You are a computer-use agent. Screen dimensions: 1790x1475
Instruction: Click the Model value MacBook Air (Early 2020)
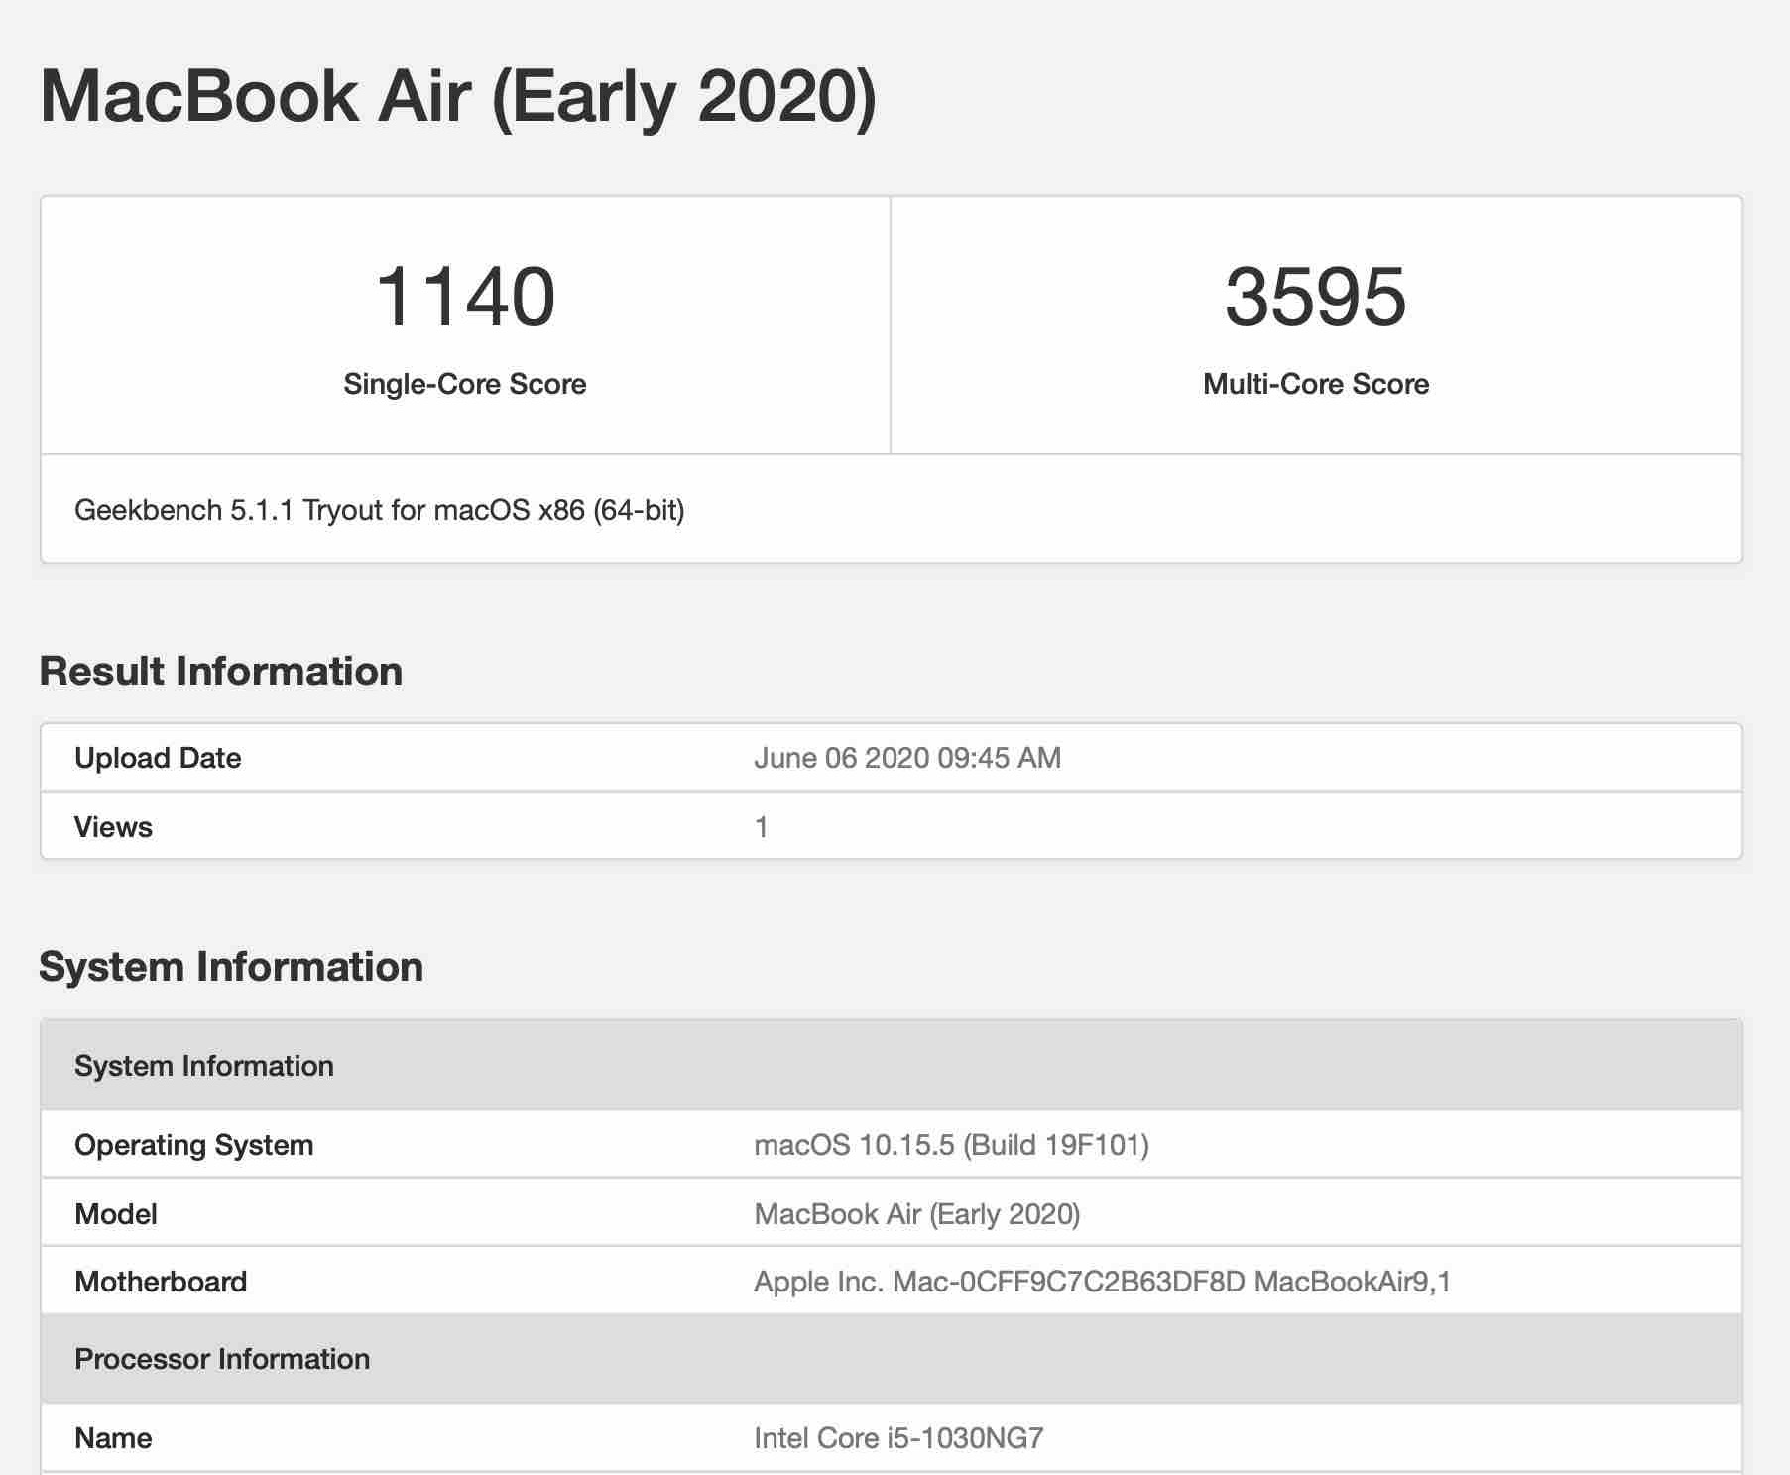916,1214
